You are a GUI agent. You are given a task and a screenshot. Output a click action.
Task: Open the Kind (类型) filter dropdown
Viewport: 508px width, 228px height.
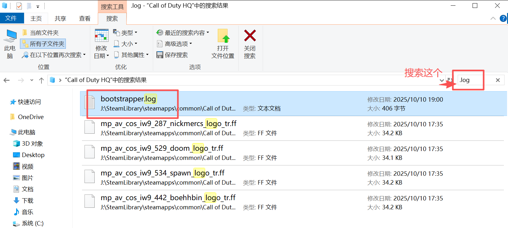(125, 33)
